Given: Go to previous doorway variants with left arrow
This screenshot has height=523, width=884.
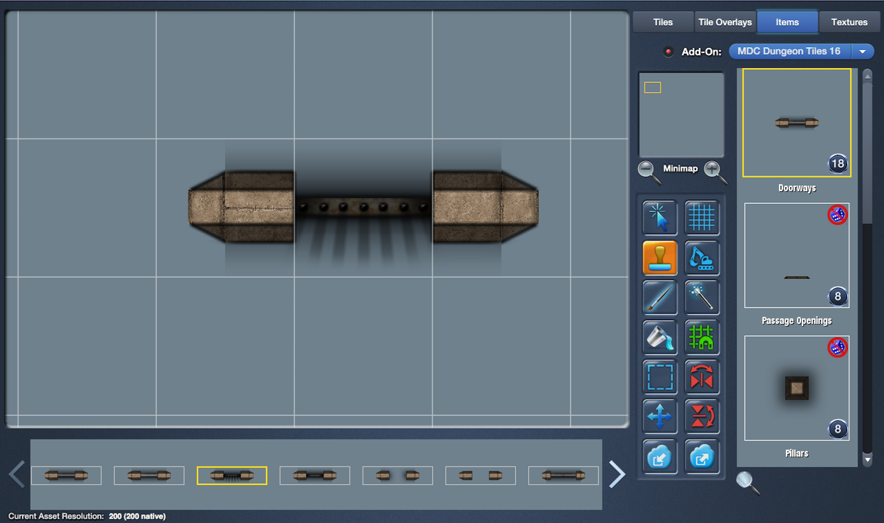Looking at the screenshot, I should [x=17, y=475].
